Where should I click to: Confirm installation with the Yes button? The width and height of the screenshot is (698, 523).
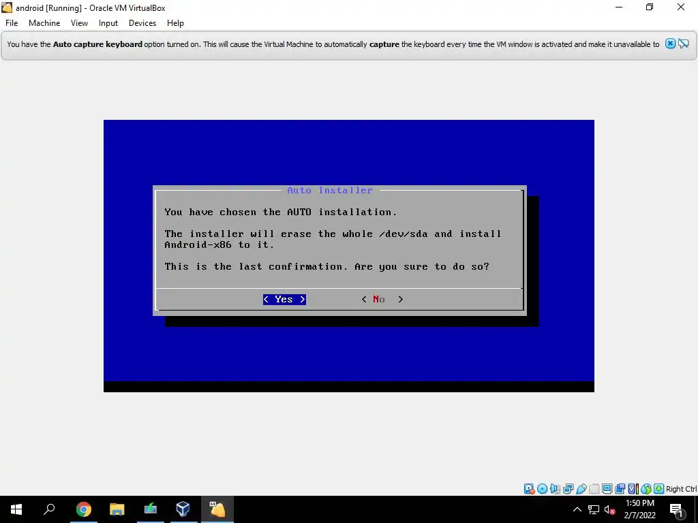coord(284,300)
